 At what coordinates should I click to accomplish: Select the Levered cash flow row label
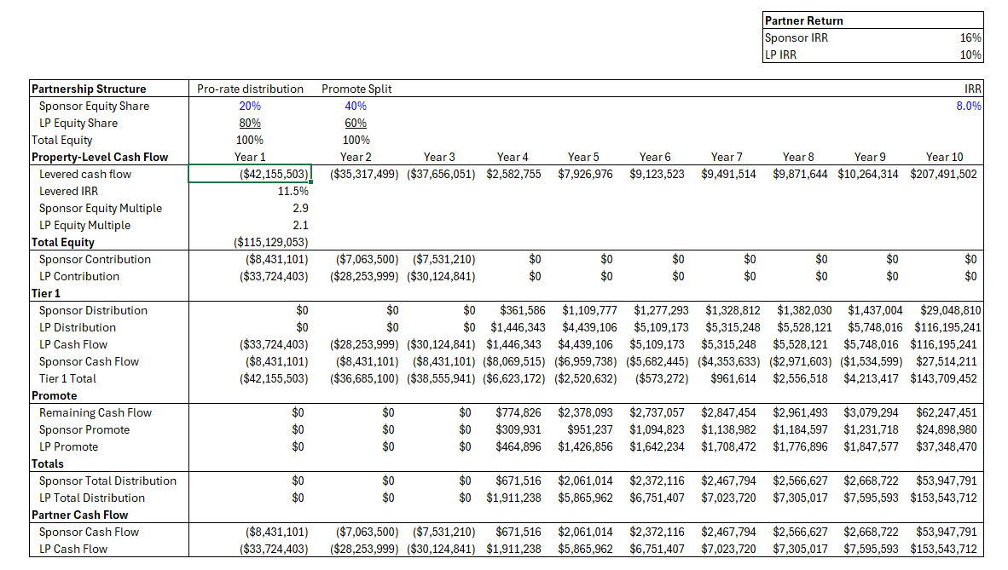(x=85, y=174)
